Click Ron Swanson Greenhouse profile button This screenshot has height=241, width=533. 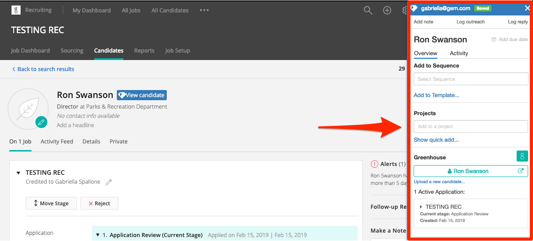(471, 171)
